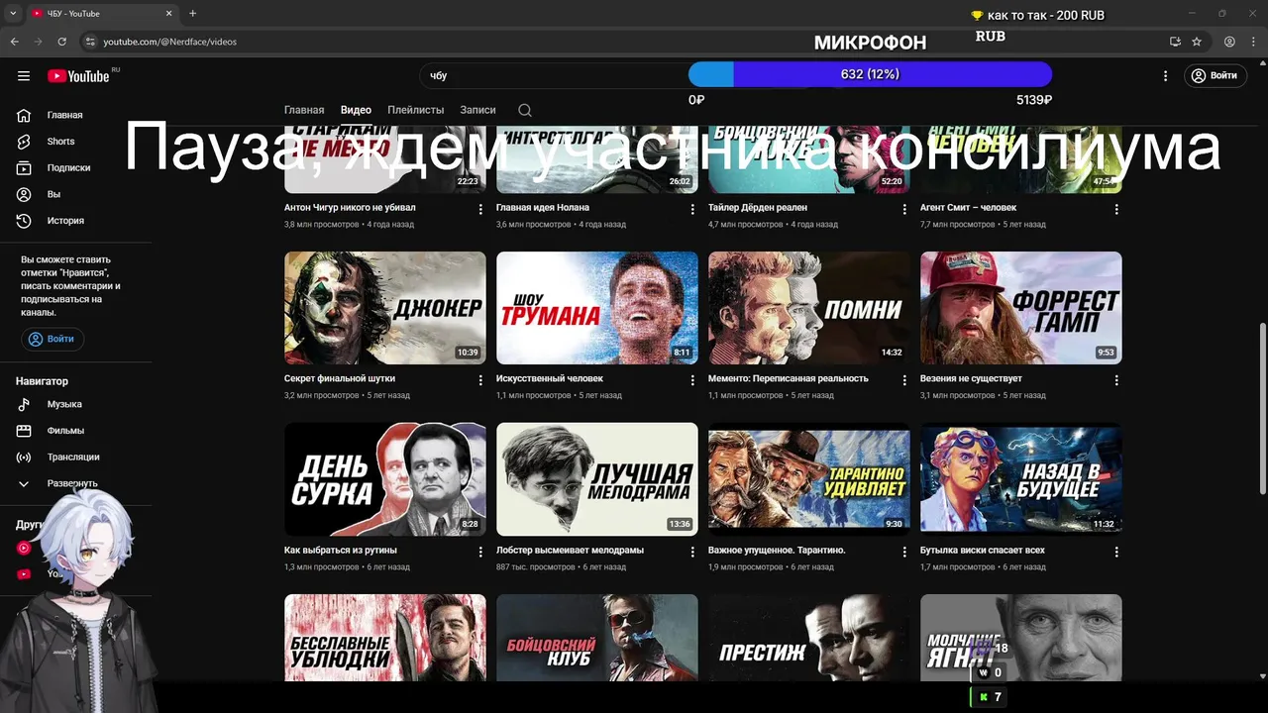Open Фильмы in the Навигатор section

pos(65,431)
